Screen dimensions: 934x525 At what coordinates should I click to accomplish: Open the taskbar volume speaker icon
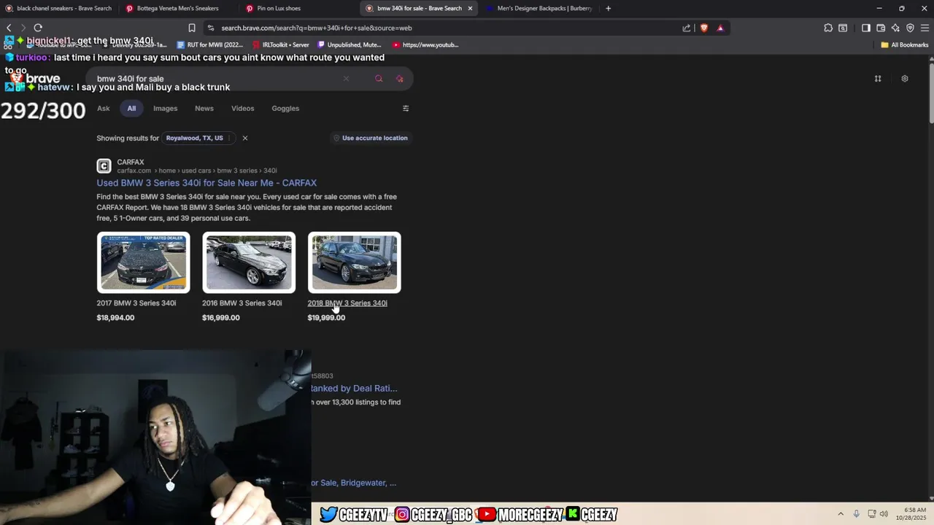884,513
